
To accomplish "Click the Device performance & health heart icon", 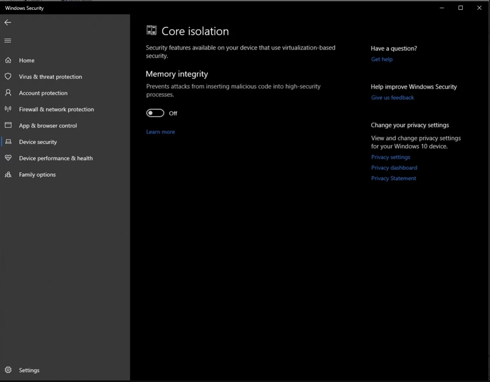I will [8, 158].
